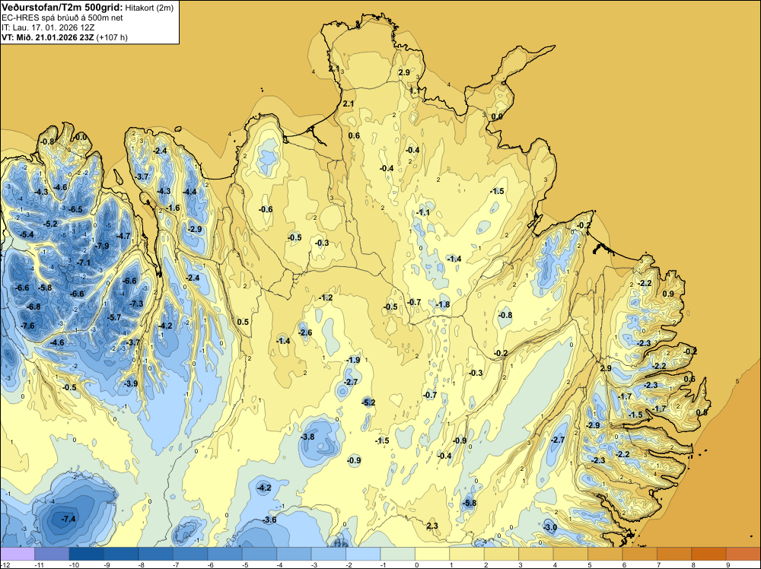The height and width of the screenshot is (569, 761).
Task: Click the -6.5 temperature label
Action: coord(75,209)
